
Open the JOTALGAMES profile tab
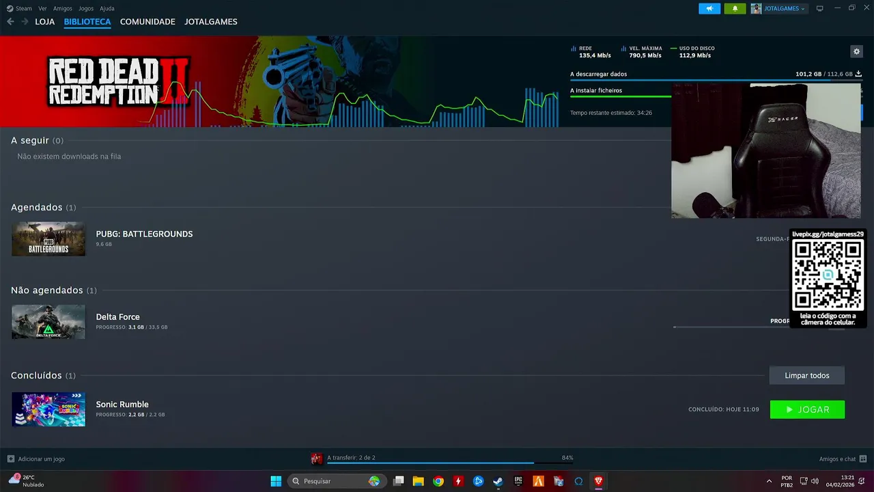(x=211, y=22)
